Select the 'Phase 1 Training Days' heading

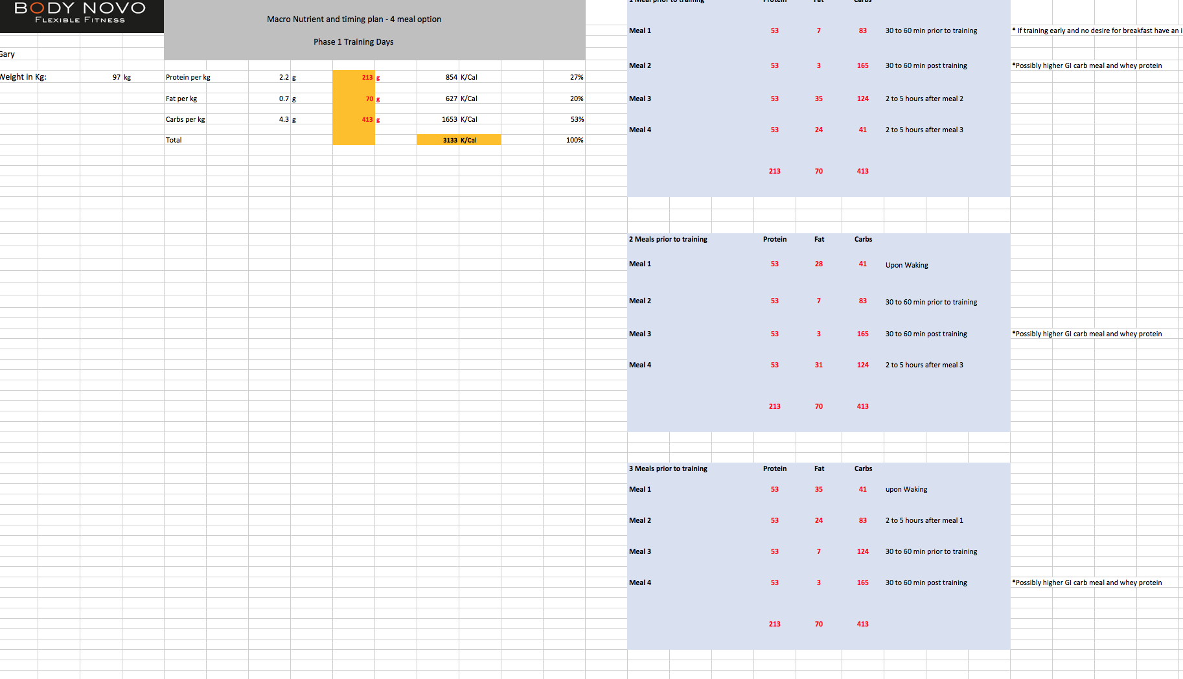[354, 42]
